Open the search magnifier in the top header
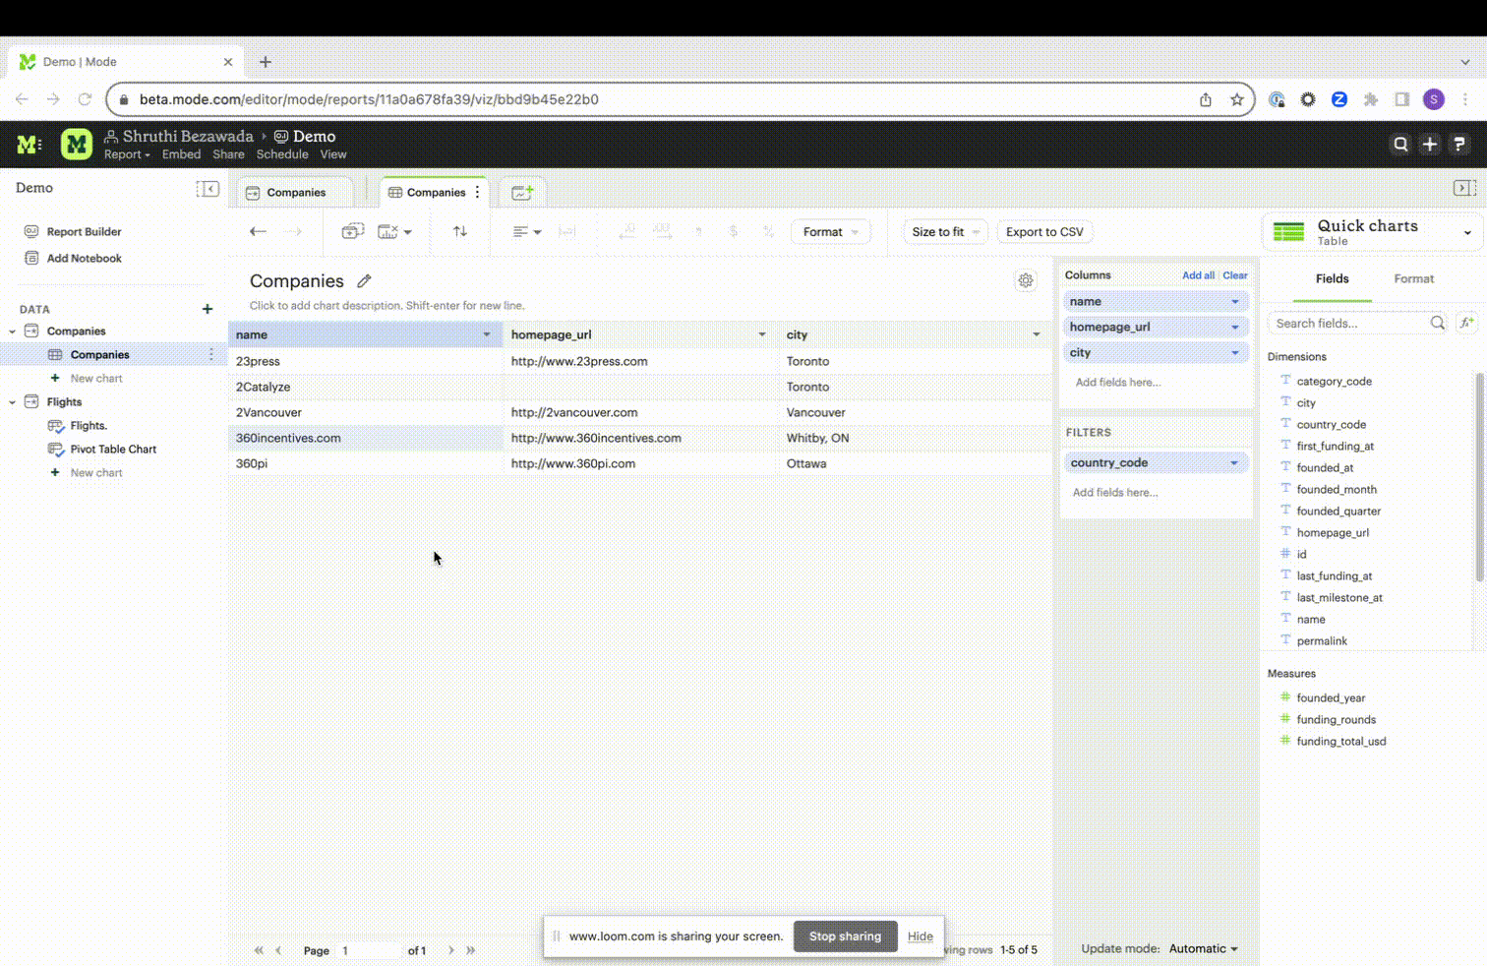 click(1400, 145)
